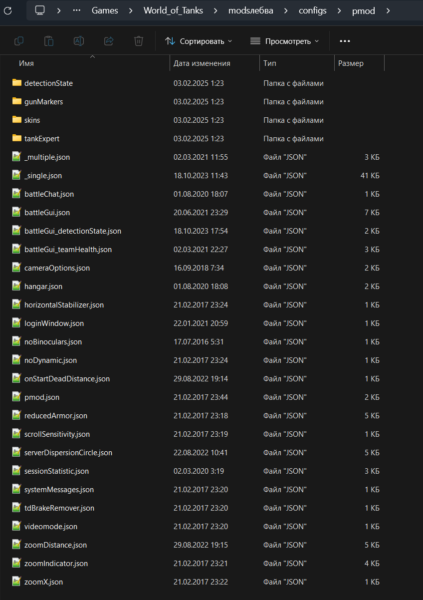Open the Сортировать dropdown
This screenshot has width=423, height=600.
tap(199, 41)
